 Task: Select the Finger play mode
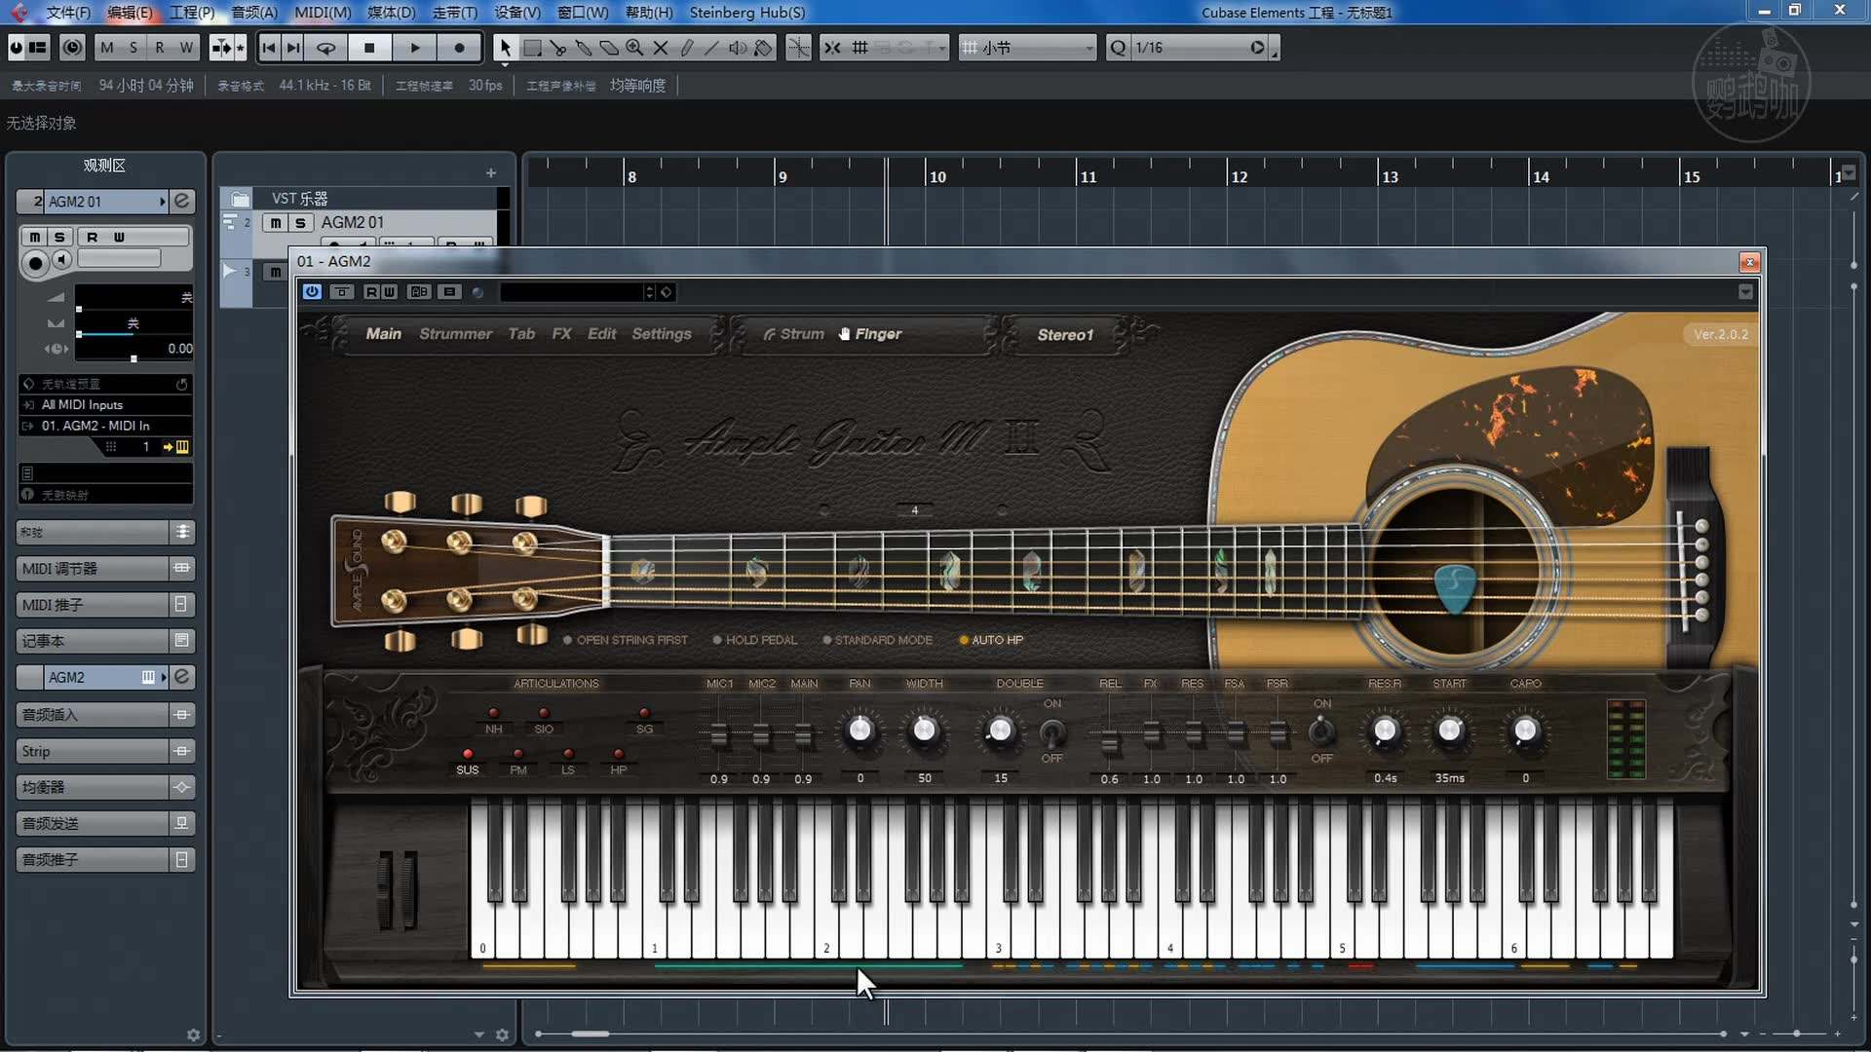click(x=869, y=334)
